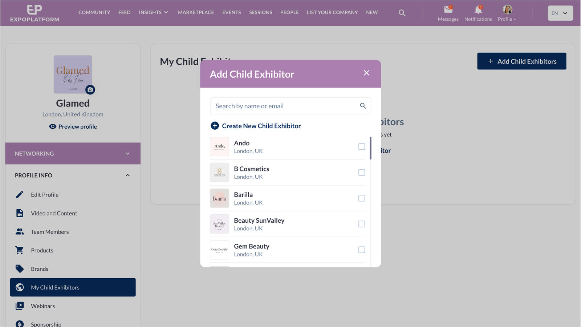Click the Ando company logo thumbnail
Image resolution: width=581 pixels, height=327 pixels.
coord(219,146)
